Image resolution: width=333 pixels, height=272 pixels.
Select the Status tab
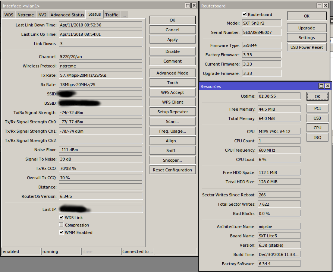94,14
